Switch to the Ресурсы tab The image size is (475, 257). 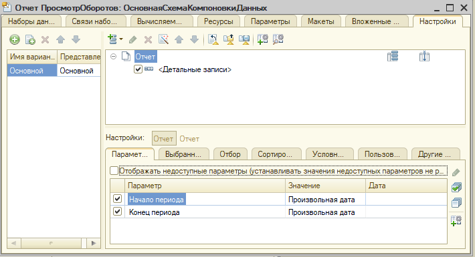pos(218,21)
